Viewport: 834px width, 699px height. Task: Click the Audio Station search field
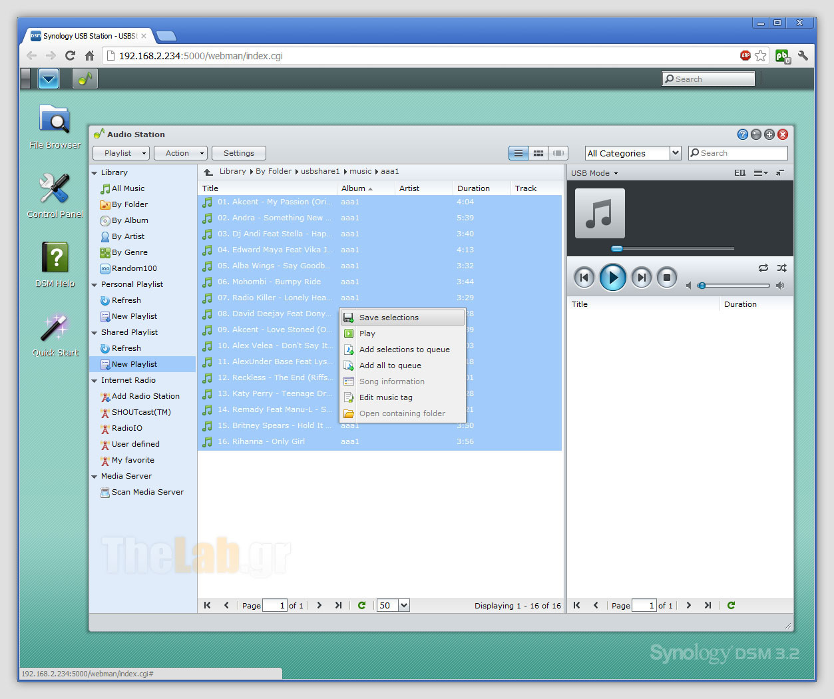738,153
